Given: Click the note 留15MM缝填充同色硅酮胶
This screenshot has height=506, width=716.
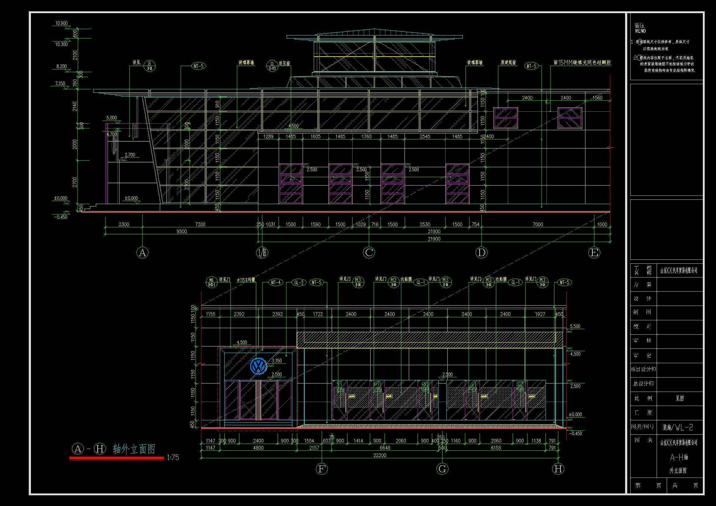Looking at the screenshot, I should click(x=582, y=62).
